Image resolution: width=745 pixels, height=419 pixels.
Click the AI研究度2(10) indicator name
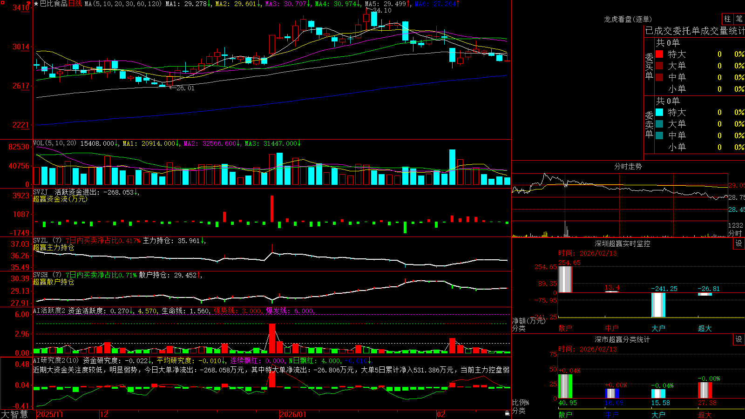(x=56, y=360)
